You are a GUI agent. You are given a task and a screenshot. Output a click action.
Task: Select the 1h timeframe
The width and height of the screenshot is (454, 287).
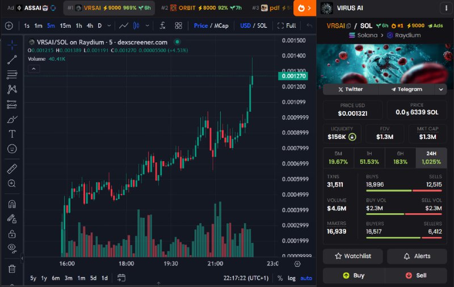tap(79, 26)
